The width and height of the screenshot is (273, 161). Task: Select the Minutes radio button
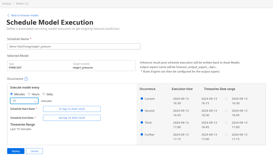[12, 94]
